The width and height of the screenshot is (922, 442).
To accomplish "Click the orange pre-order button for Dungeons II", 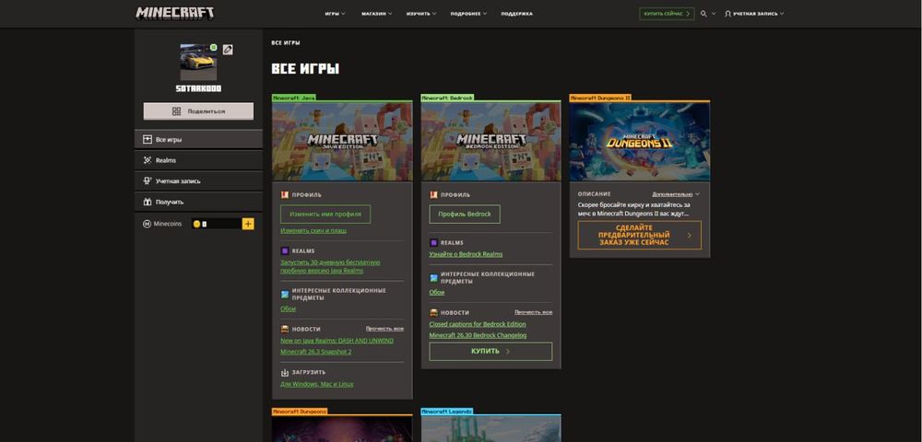I will pos(639,235).
